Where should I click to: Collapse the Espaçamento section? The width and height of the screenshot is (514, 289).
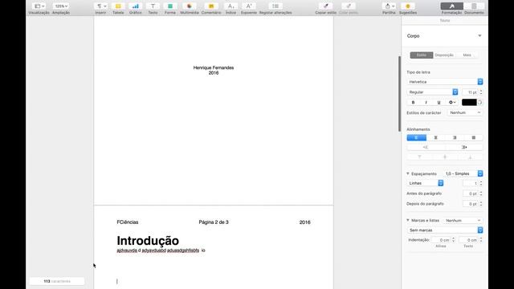point(408,173)
